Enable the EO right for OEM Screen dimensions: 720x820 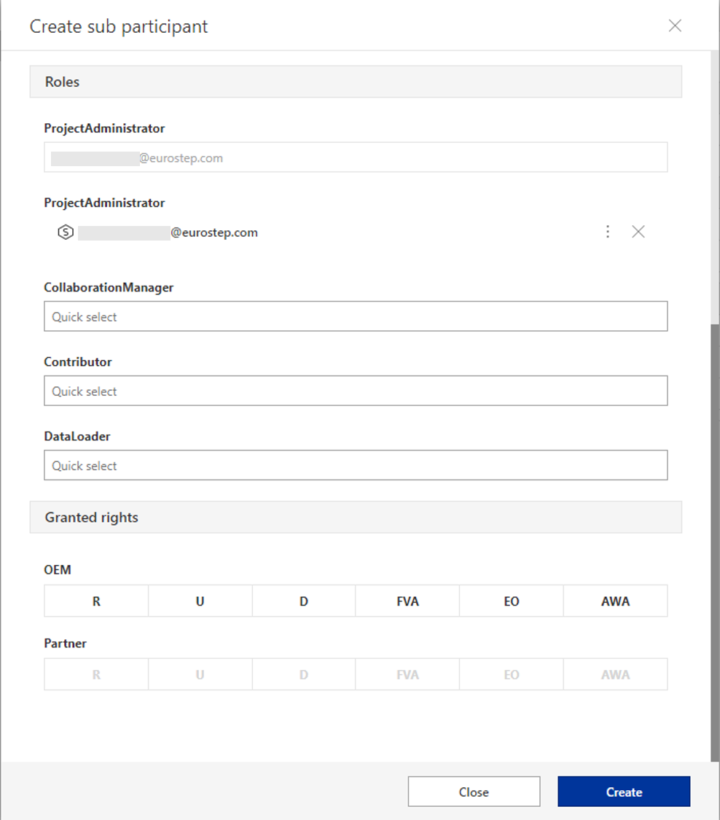tap(511, 601)
